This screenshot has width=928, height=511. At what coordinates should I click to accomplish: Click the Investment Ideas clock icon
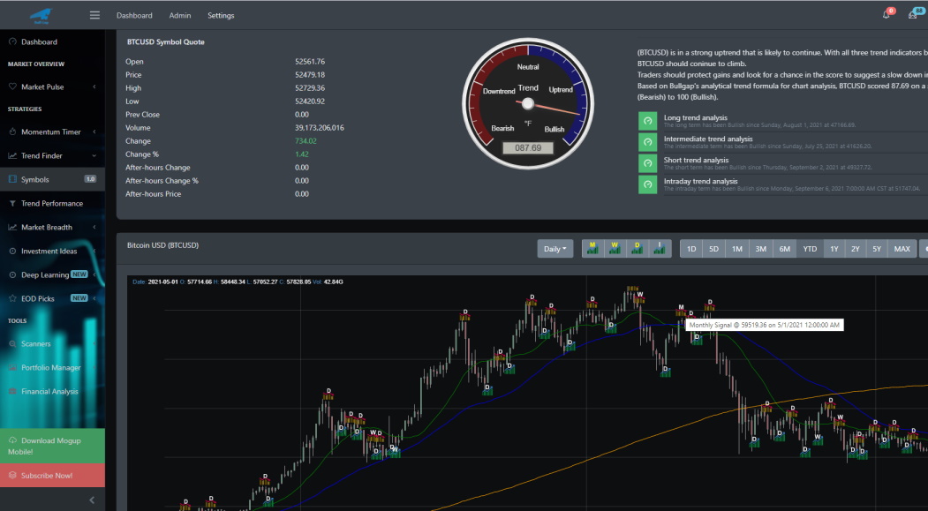(12, 251)
